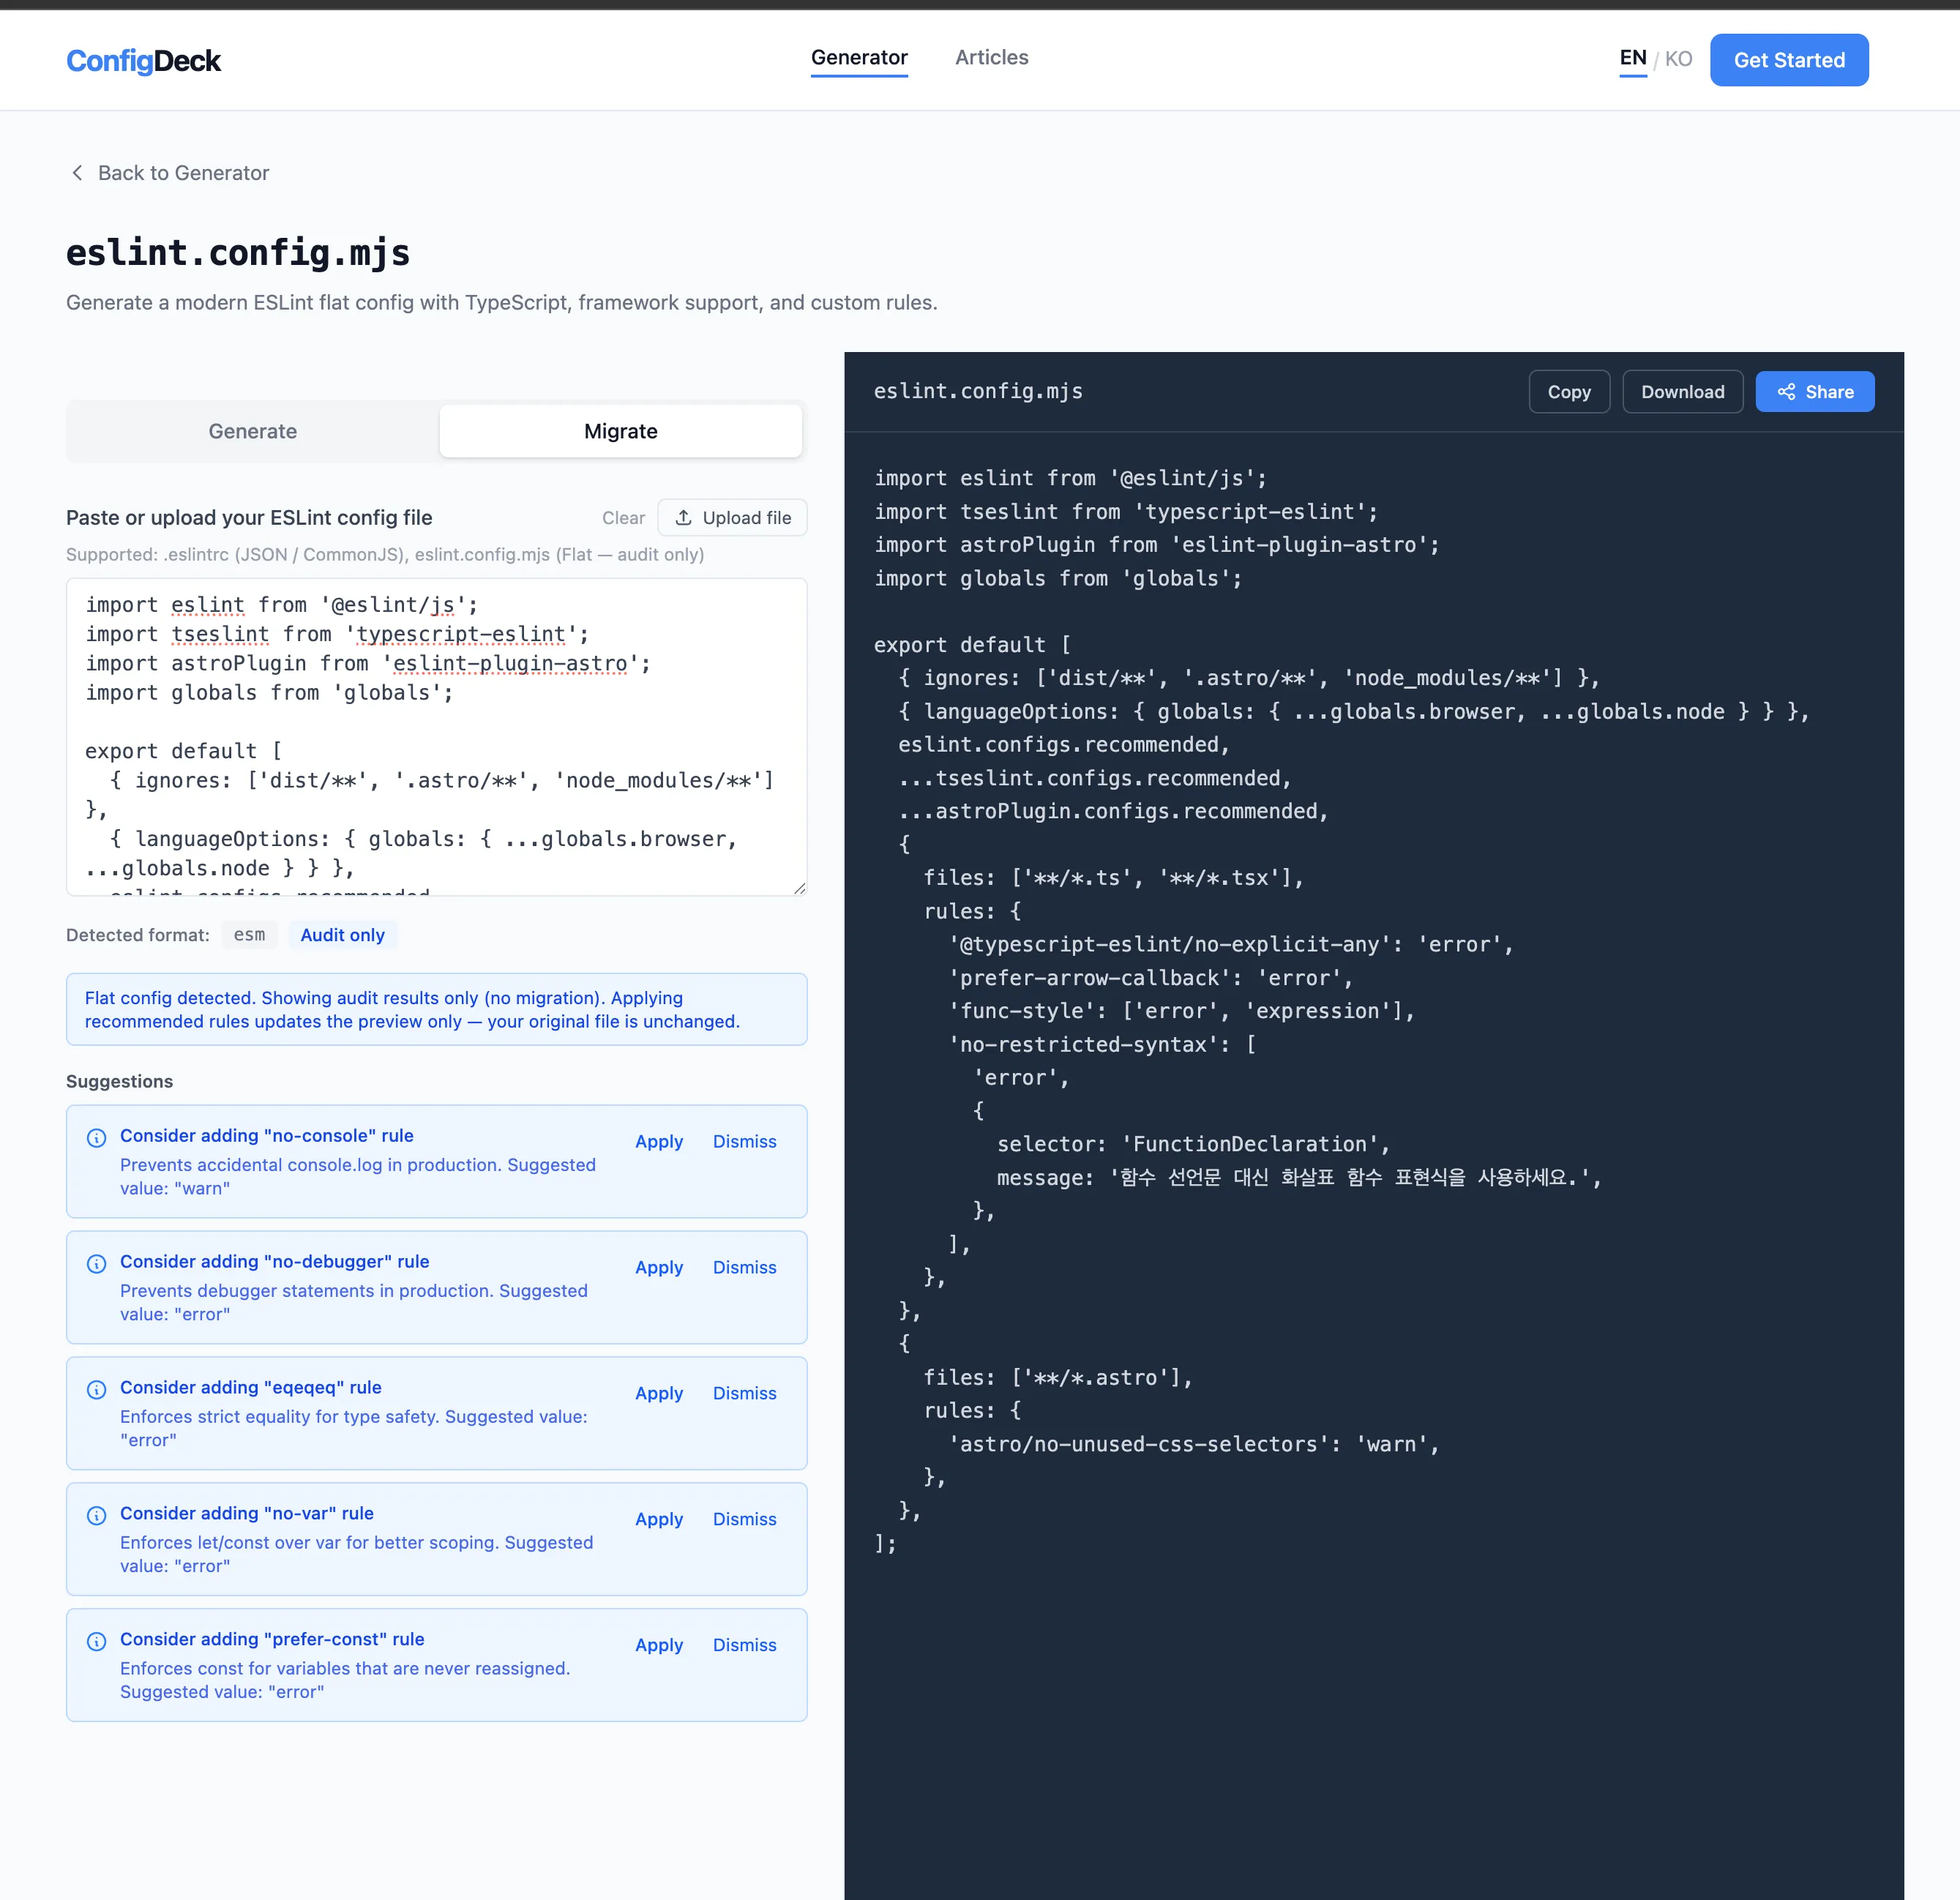Click the Supported formats hint text
Viewport: 1960px width, 1900px height.
coord(385,555)
